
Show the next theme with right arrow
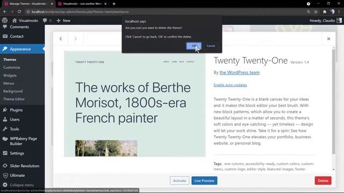coord(75,39)
